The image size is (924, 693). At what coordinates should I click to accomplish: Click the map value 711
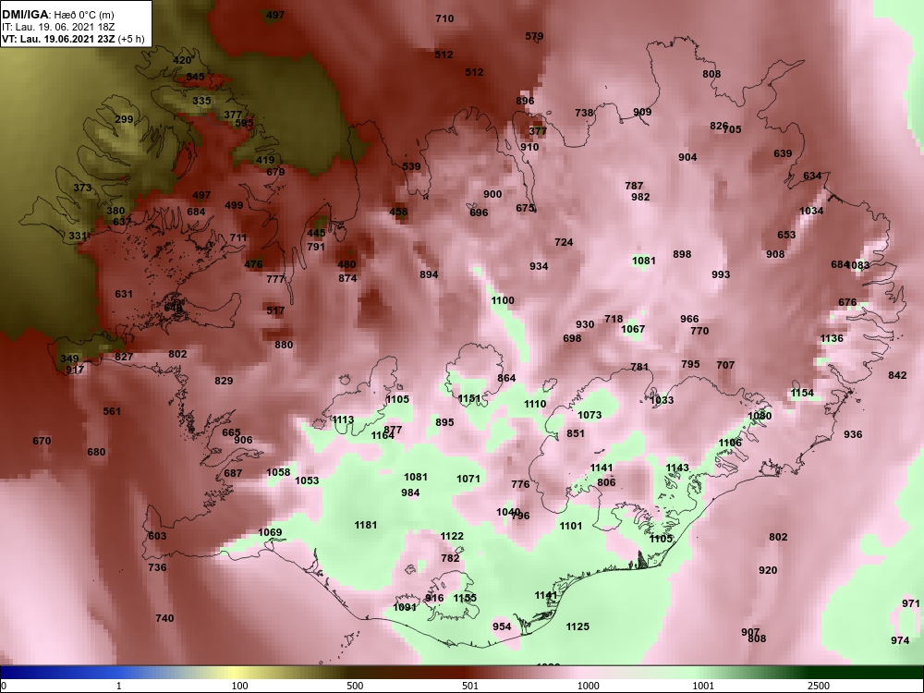(x=238, y=238)
